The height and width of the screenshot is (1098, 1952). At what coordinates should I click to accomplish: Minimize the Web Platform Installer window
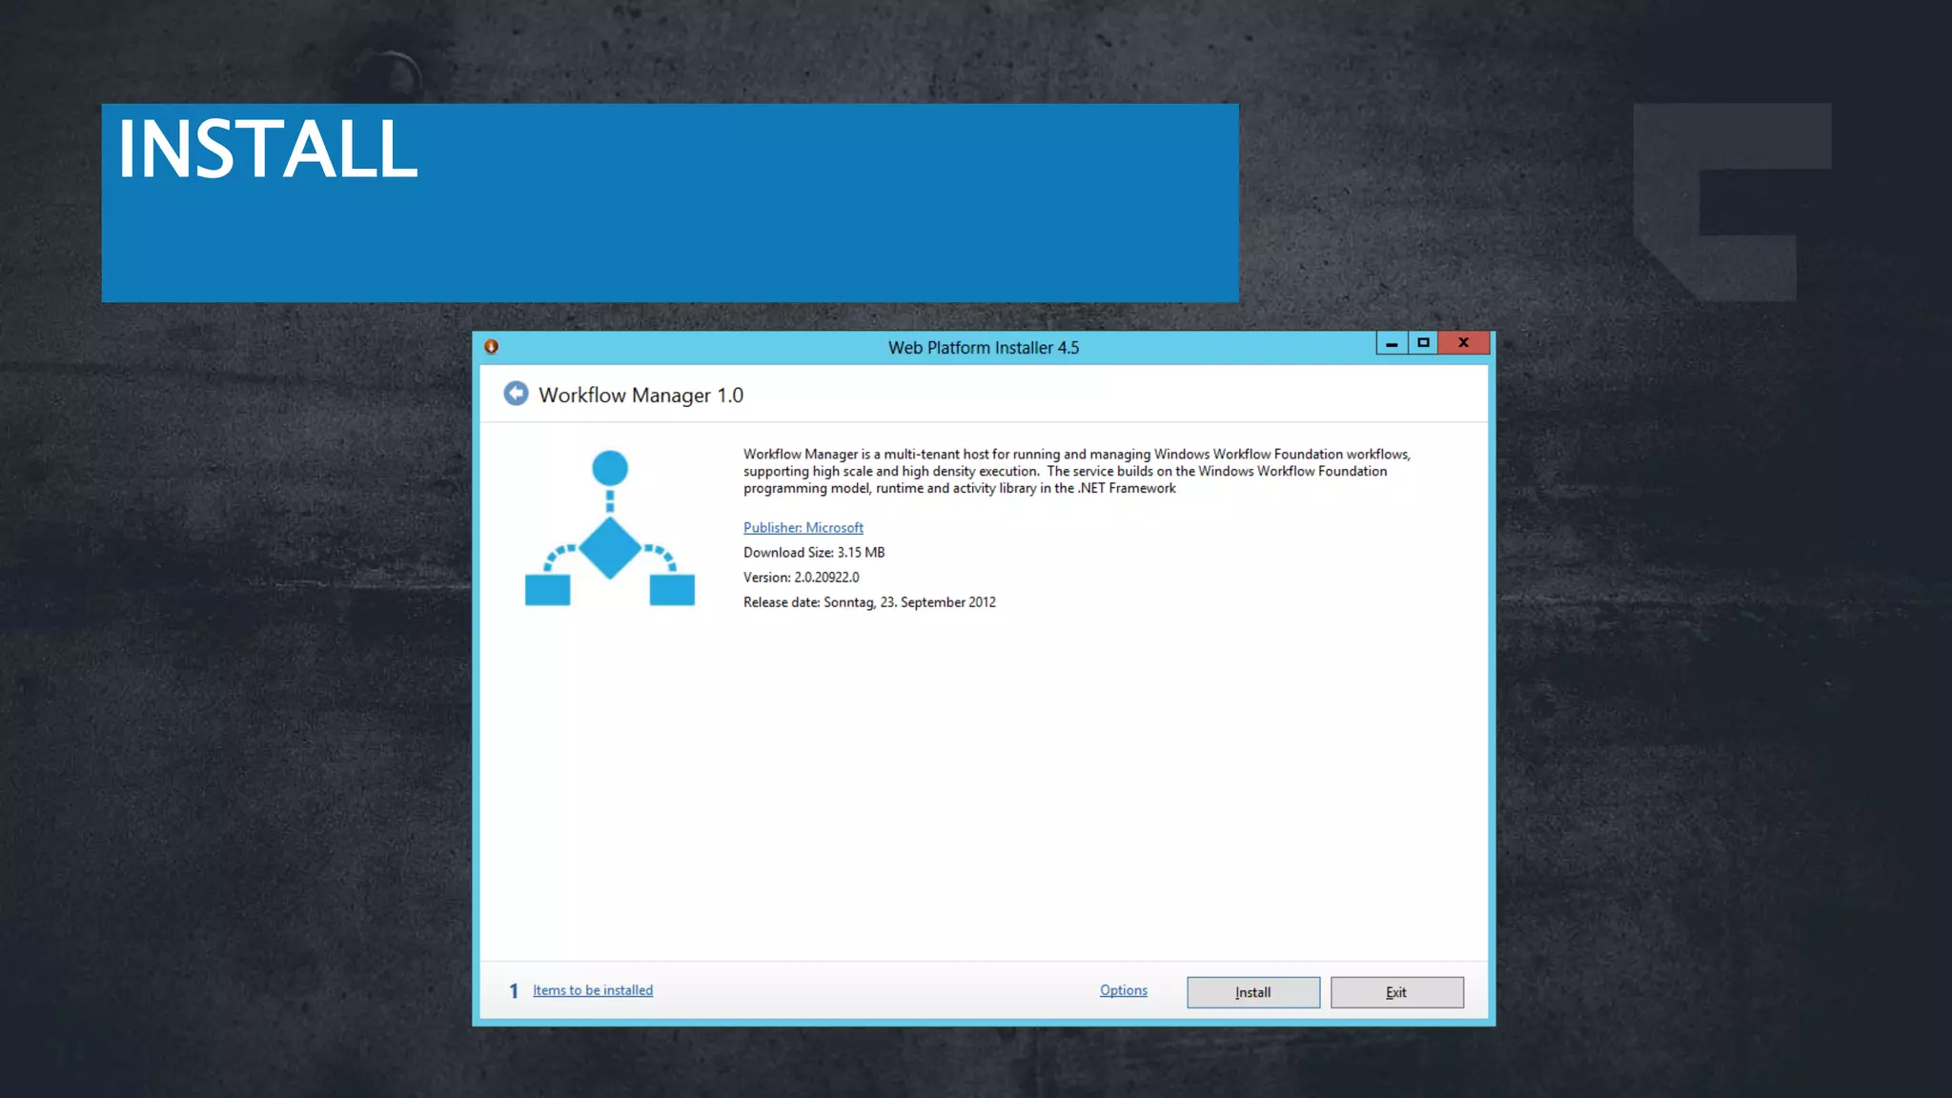1392,343
